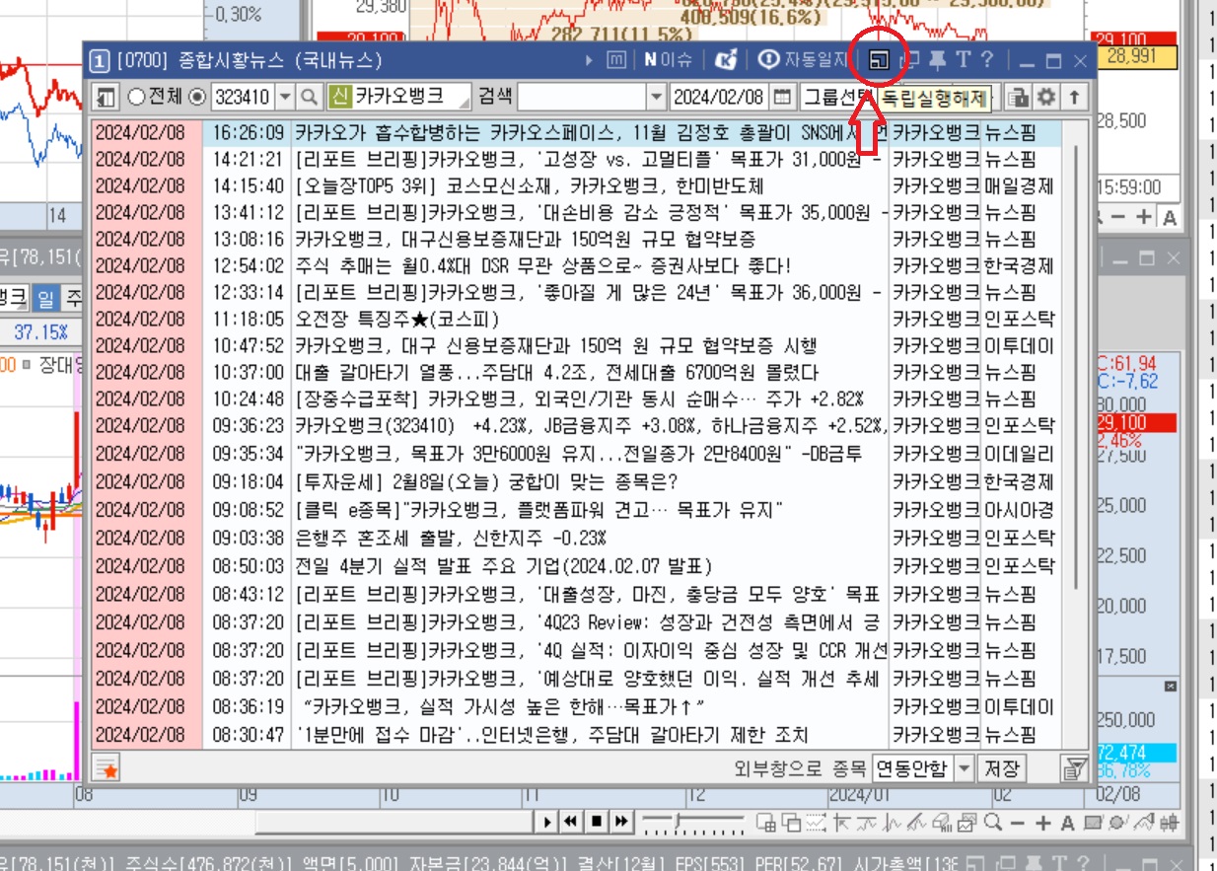Click the magnifier zoom icon in chart bottom toolbar
This screenshot has height=871, width=1217.
(x=994, y=822)
